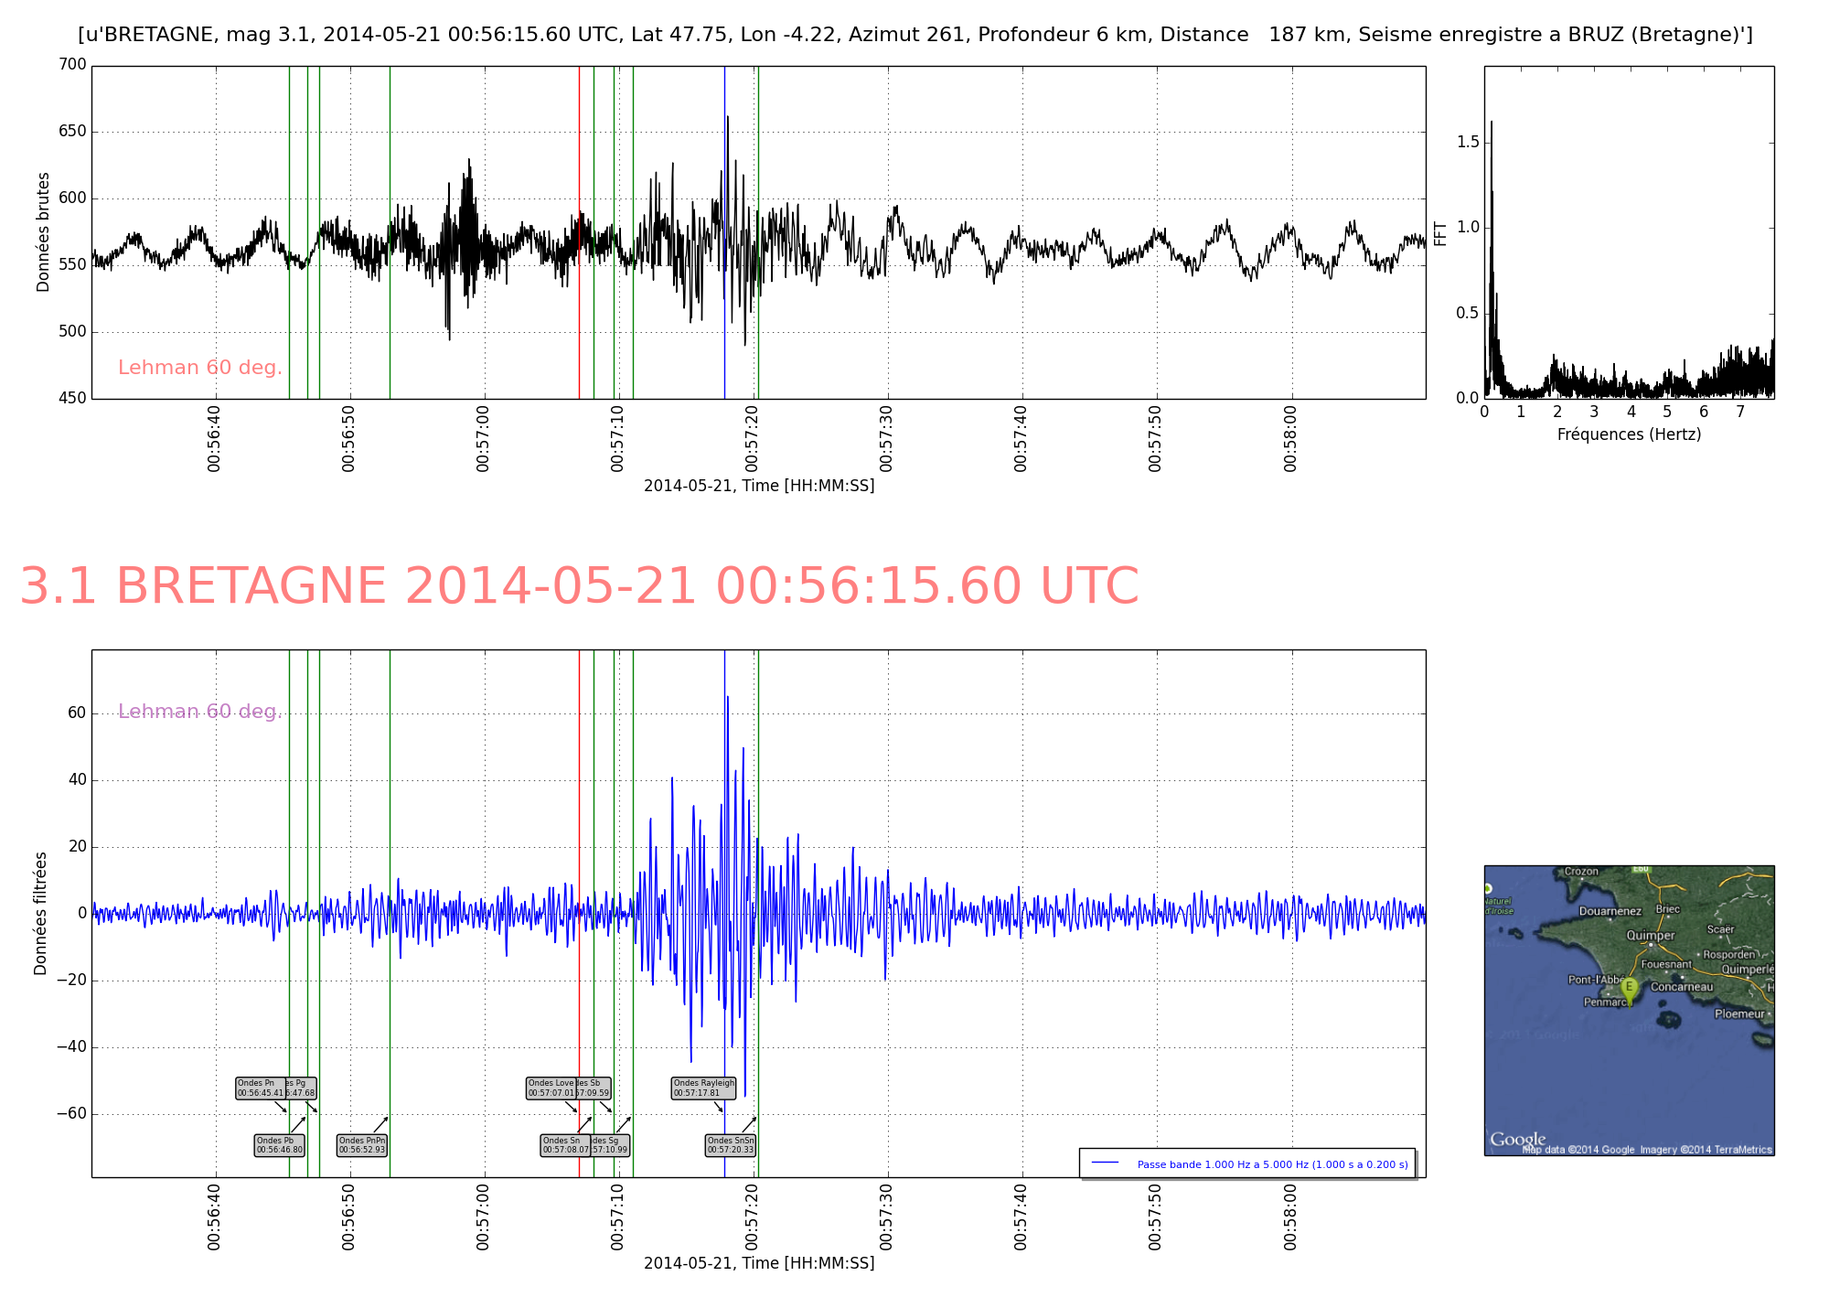The image size is (1829, 1308).
Task: Click the Ondes Sn annotation box
Action: coord(564,1145)
